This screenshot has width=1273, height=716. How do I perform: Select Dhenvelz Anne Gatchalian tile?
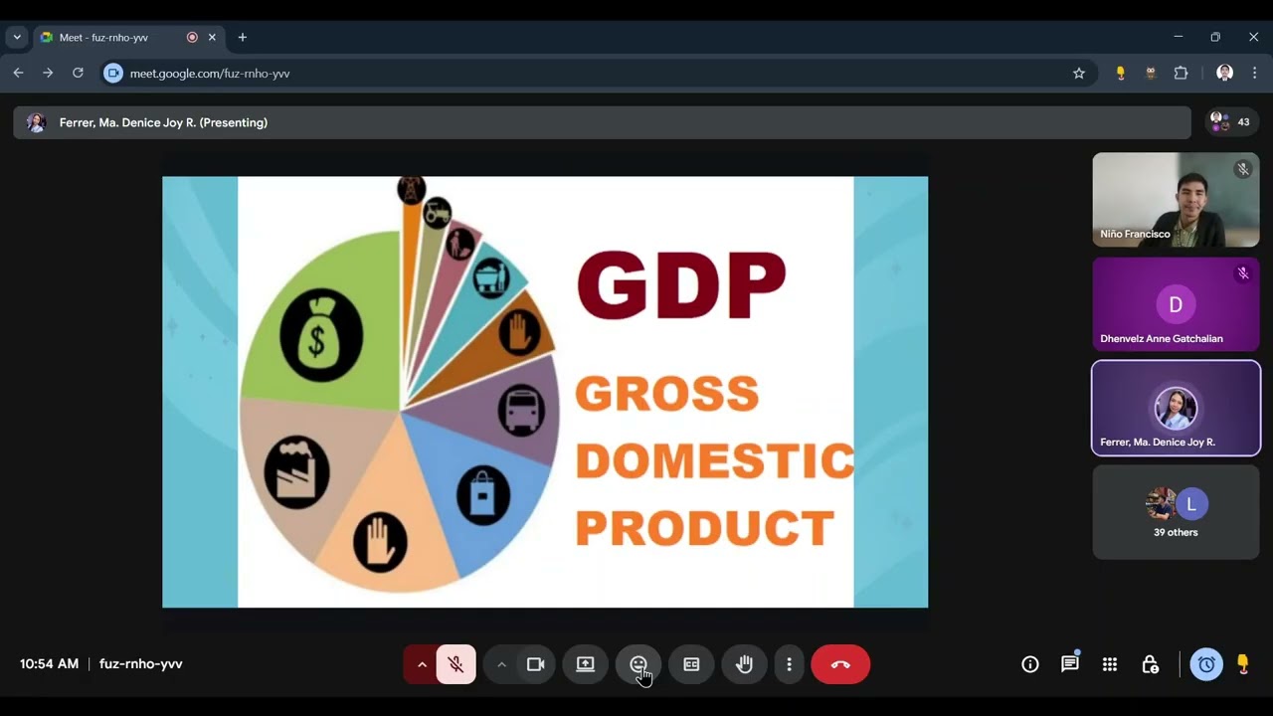coord(1176,304)
